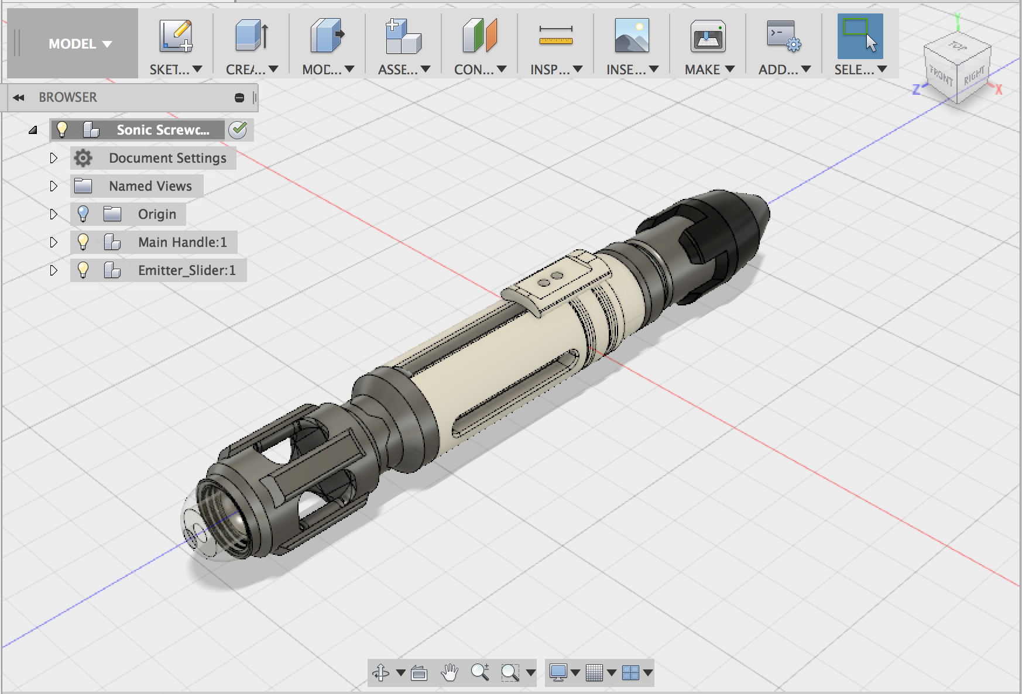Screen dimensions: 1022x694
Task: Click the TOP face of ViewCube
Action: click(958, 46)
